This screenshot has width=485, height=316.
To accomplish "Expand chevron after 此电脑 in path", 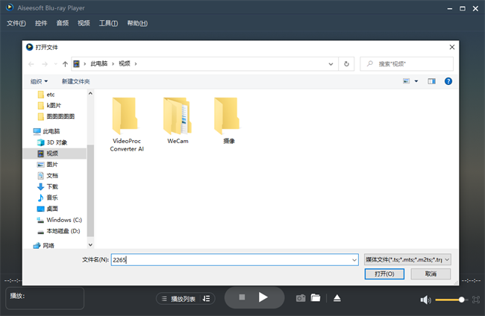I will (x=113, y=63).
